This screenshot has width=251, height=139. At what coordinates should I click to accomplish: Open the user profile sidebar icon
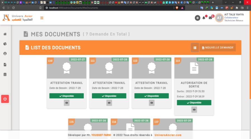pyautogui.click(x=5, y=54)
